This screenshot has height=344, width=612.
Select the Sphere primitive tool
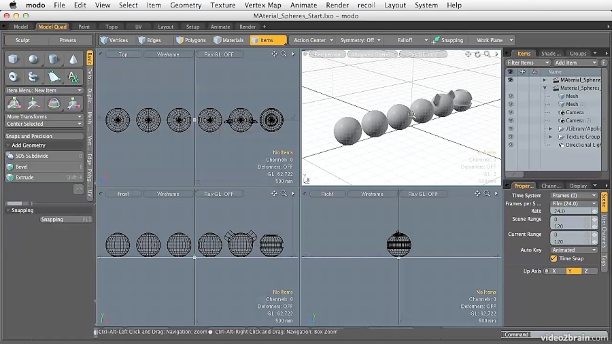click(33, 60)
